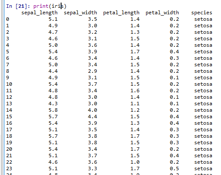Click petal_width value 0.4 in row 5

174,52
